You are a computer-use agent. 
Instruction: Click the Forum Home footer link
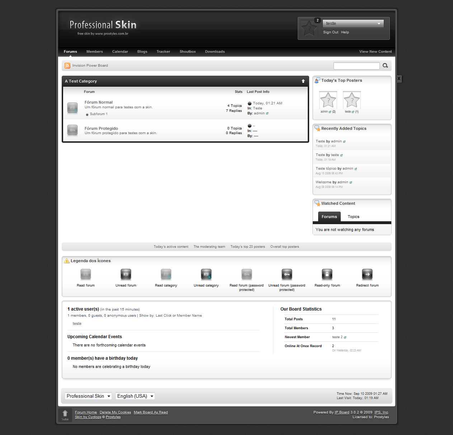click(x=86, y=412)
